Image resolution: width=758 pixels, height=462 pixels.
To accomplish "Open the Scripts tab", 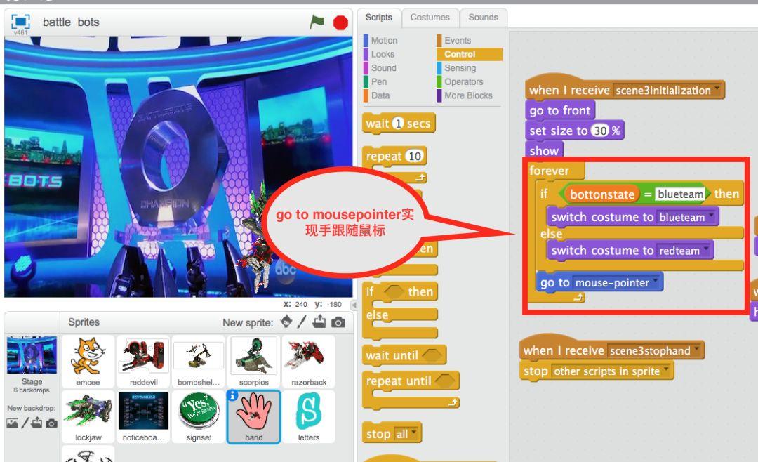I will tap(379, 18).
